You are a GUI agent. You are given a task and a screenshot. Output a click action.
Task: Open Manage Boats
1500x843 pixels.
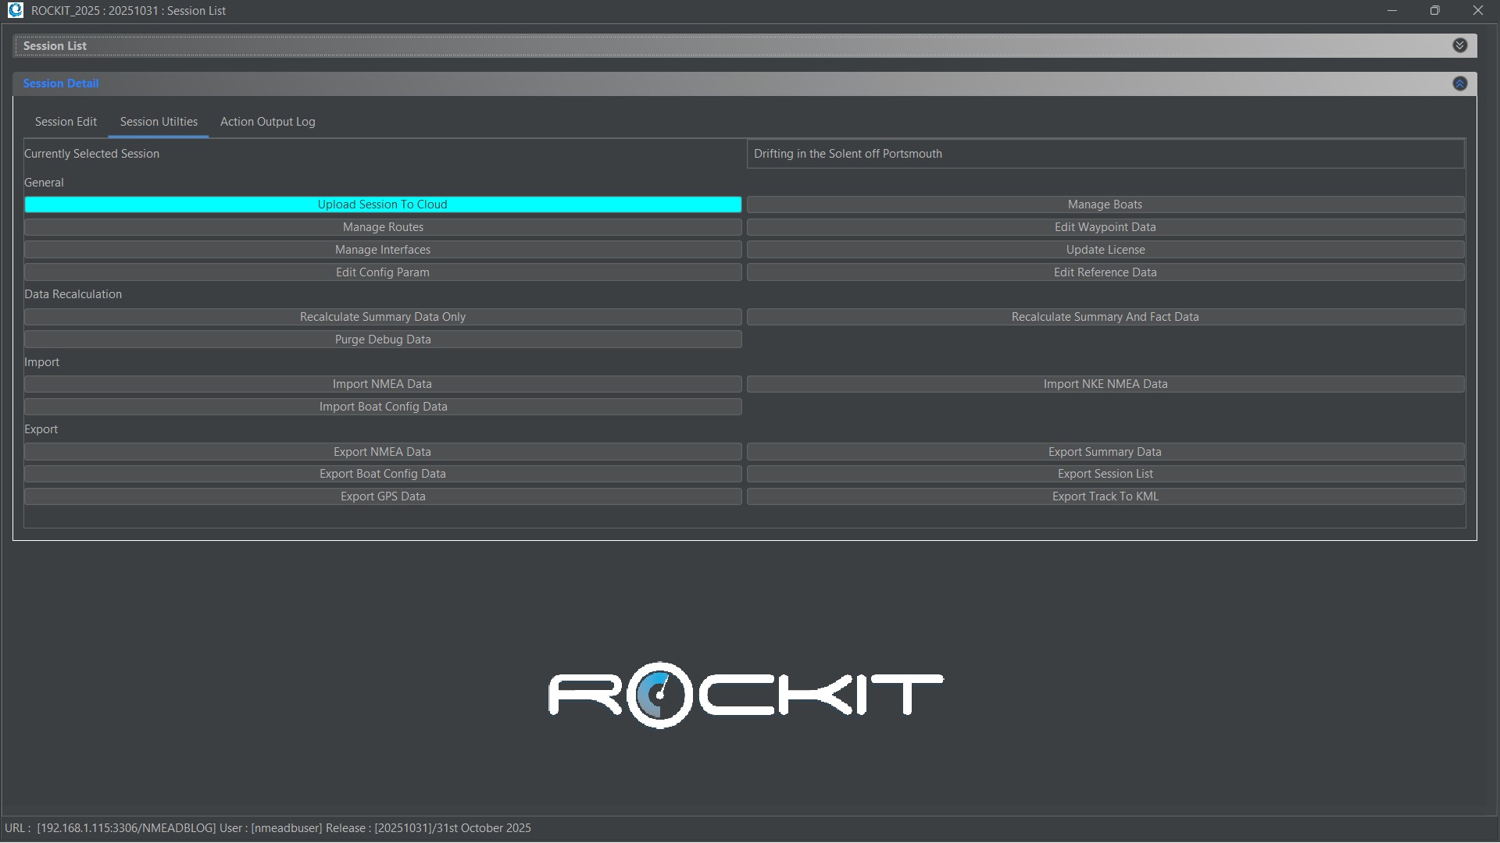pos(1105,205)
